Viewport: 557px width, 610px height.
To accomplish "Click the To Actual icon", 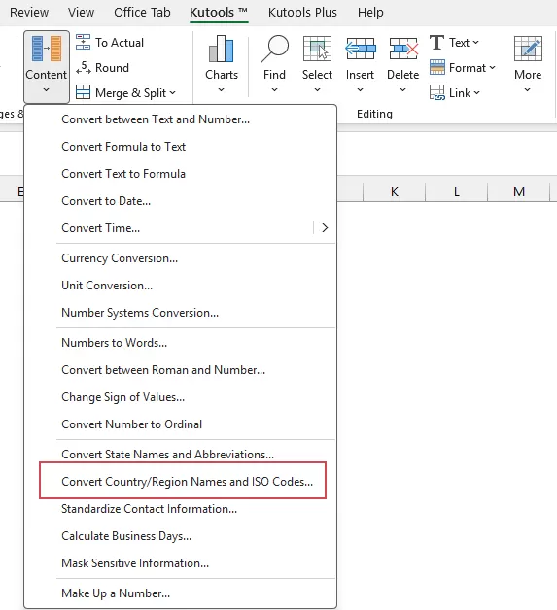I will (83, 42).
